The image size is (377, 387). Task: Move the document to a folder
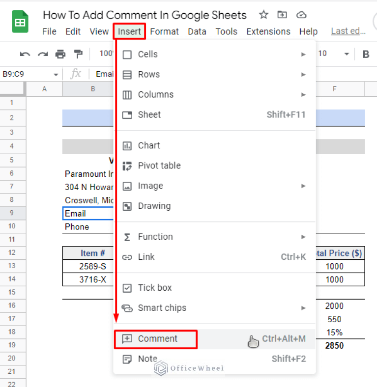coord(282,15)
